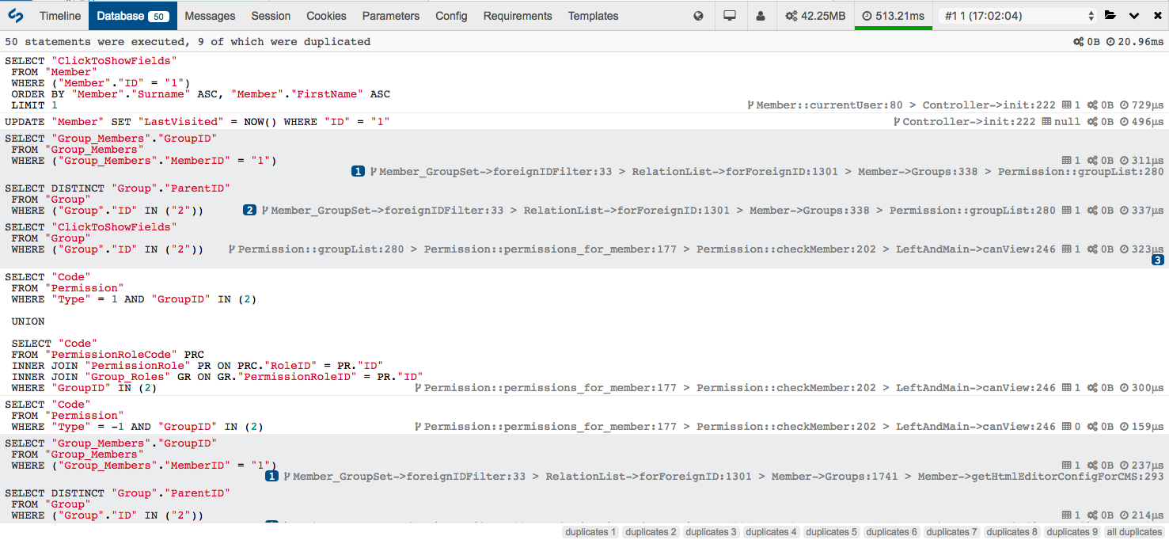Filter by duplicates 7
This screenshot has width=1169, height=540.
tap(951, 532)
